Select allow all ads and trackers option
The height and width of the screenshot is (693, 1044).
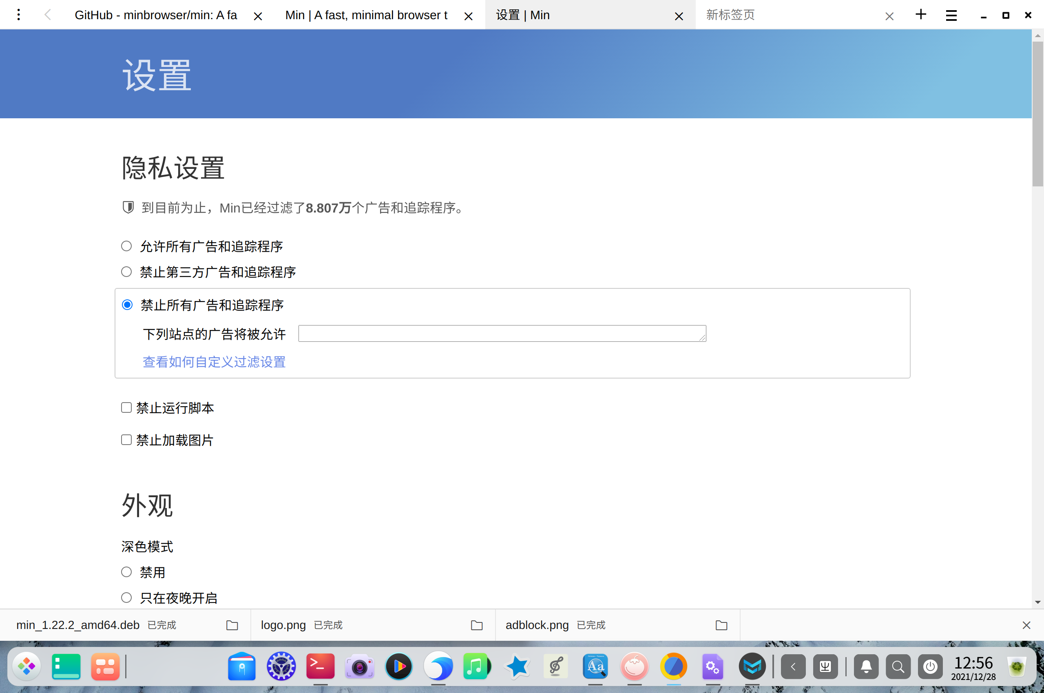126,246
